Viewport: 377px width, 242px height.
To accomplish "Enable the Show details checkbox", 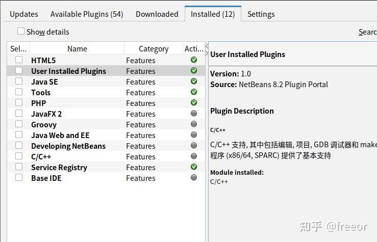I will coord(21,31).
